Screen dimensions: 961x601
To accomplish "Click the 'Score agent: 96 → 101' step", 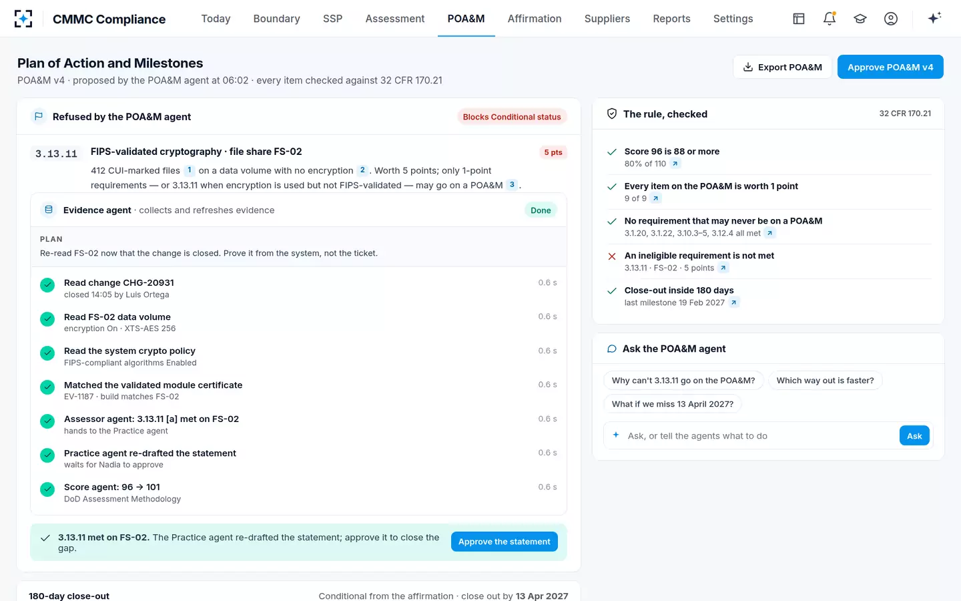I will [x=298, y=492].
